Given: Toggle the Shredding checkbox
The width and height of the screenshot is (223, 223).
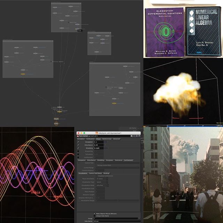Looking at the screenshot, I should [x=78, y=148].
